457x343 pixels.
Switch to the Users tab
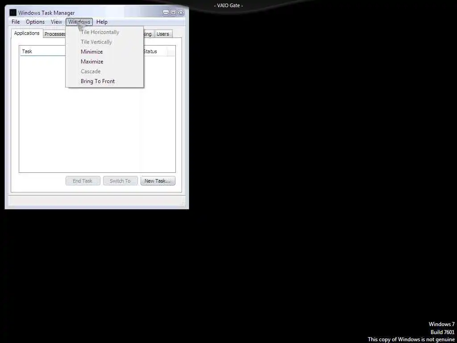[162, 34]
